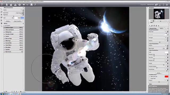Image resolution: width=170 pixels, height=95 pixels.
Task: Expand Sunset effect group
Action: [4, 36]
